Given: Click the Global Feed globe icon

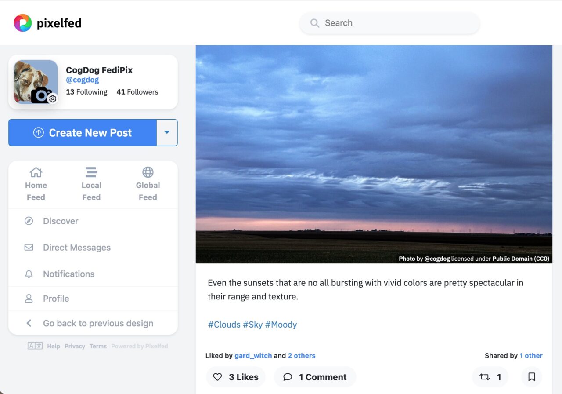Looking at the screenshot, I should [x=148, y=172].
